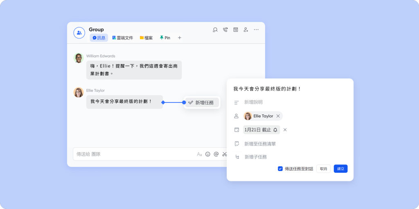Click the 建立 button
This screenshot has width=419, height=209.
coord(341,169)
